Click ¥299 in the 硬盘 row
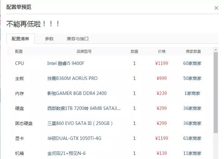224x159 pixels. 162,108
